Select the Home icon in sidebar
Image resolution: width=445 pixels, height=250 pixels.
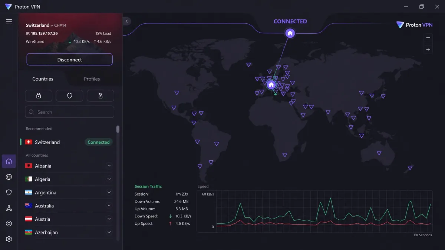click(x=9, y=161)
